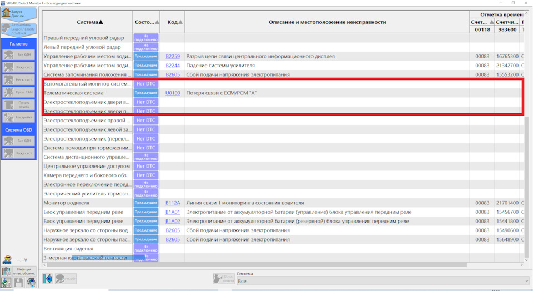The height and width of the screenshot is (291, 533).
Task: Click the floppy disk save icon
Action: click(18, 283)
